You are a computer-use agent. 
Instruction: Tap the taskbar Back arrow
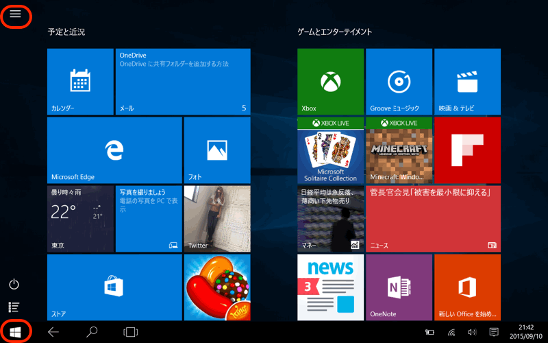[x=53, y=332]
